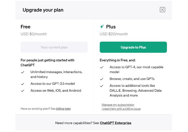Open Manage my subscription link
The image size is (188, 132).
(118, 104)
